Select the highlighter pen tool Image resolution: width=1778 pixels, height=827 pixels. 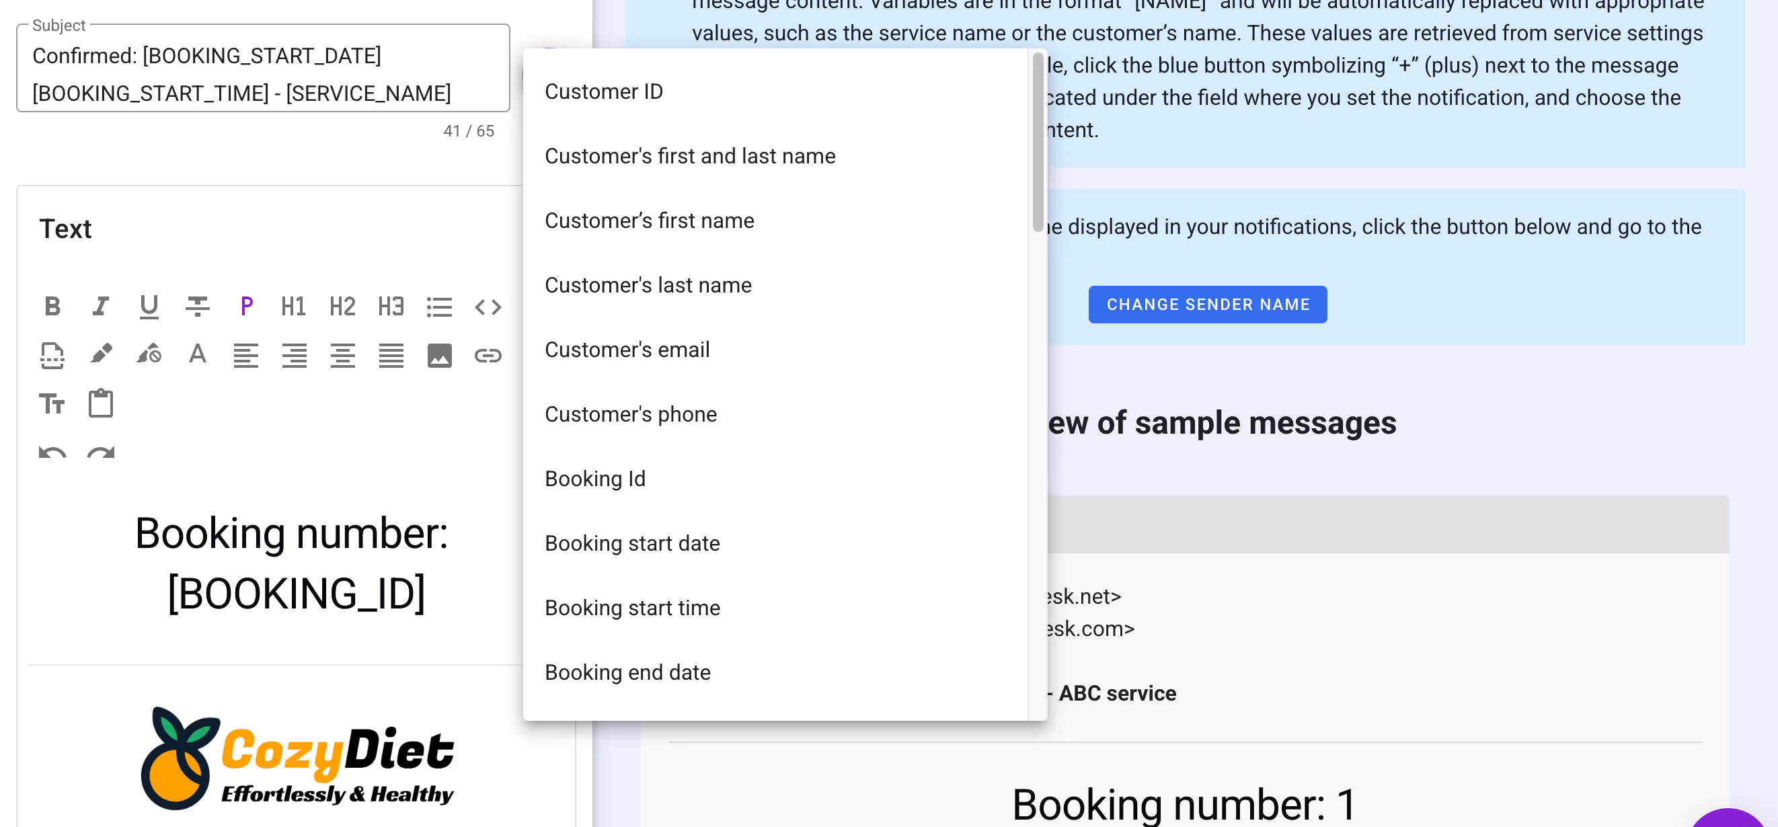tap(101, 355)
